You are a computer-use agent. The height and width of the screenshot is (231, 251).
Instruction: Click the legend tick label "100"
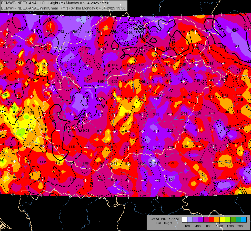pyautogui.click(x=187, y=226)
